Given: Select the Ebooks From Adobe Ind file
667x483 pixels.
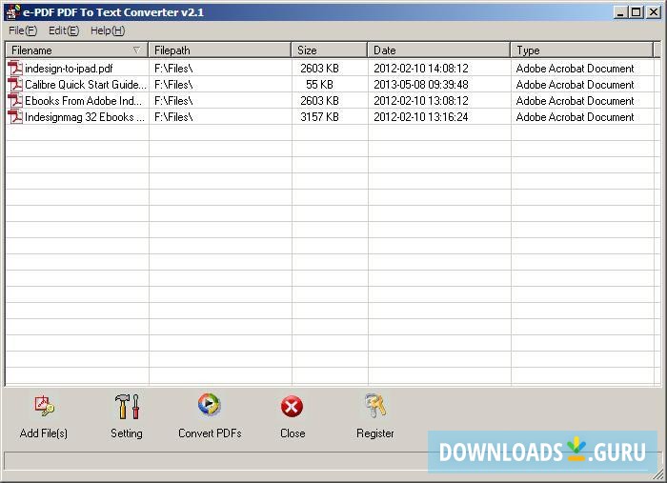Looking at the screenshot, I should pos(83,101).
